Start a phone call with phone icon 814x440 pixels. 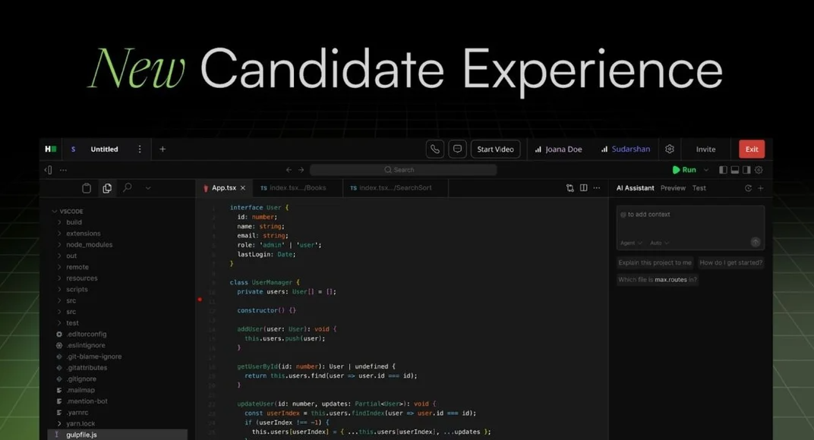tap(434, 149)
